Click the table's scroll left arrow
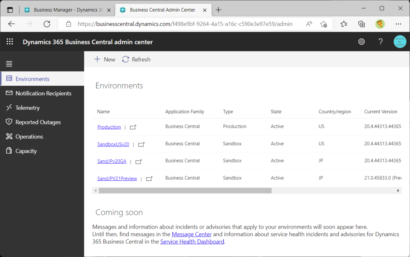This screenshot has height=257, width=410. click(96, 191)
